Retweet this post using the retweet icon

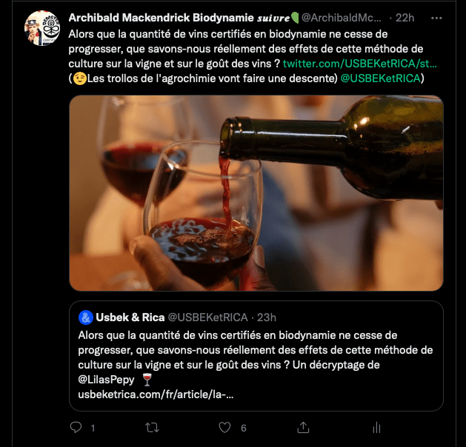[152, 428]
